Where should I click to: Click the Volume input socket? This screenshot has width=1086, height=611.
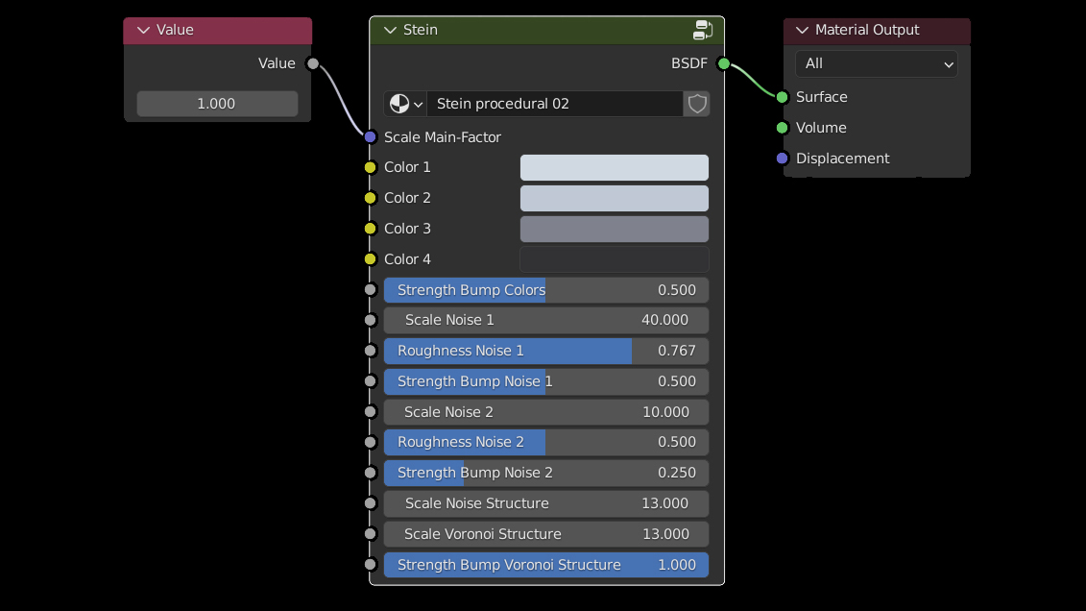pyautogui.click(x=783, y=128)
